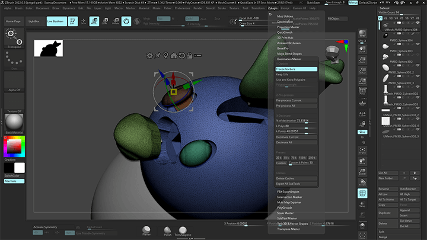427x240 pixels.
Task: Toggle the Live Boolean button
Action: (56, 21)
